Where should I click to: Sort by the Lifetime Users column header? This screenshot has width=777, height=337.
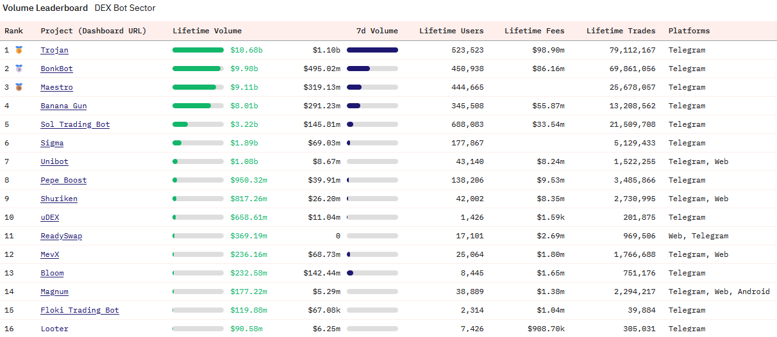tap(451, 31)
